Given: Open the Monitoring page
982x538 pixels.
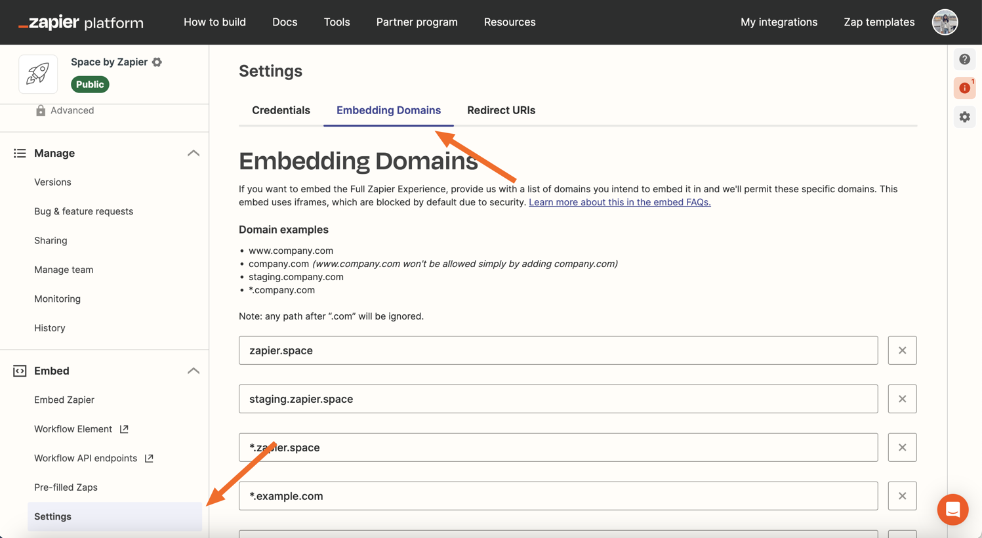Looking at the screenshot, I should [57, 299].
